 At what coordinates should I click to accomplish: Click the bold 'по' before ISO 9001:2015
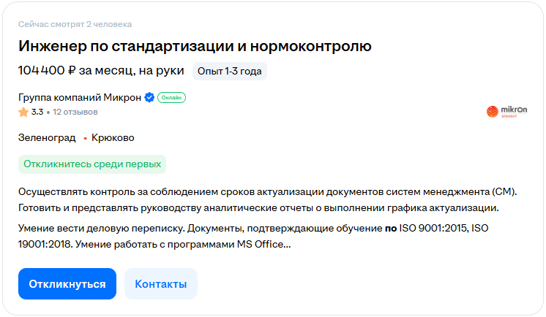390,229
